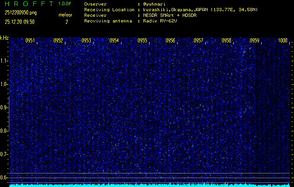The height and width of the screenshot is (187, 294).
Task: Click the 0957 time marker
Action: (198, 41)
